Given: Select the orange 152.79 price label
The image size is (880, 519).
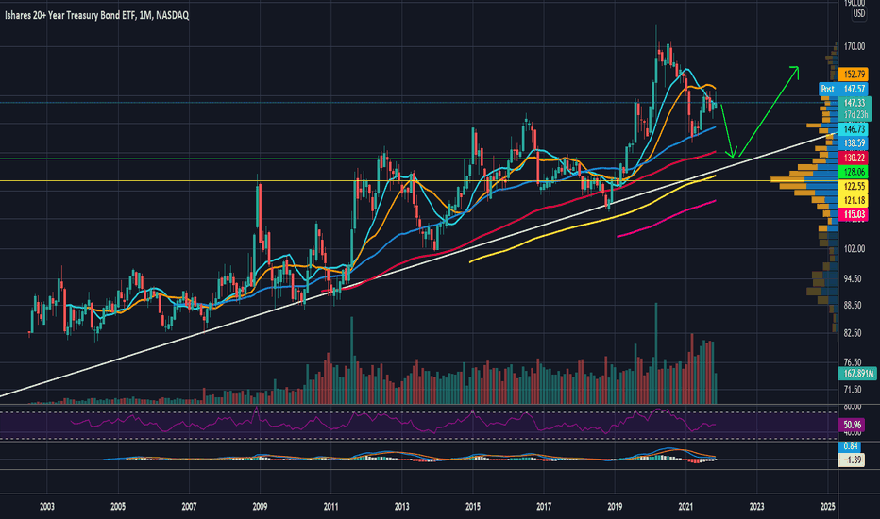Looking at the screenshot, I should click(854, 75).
